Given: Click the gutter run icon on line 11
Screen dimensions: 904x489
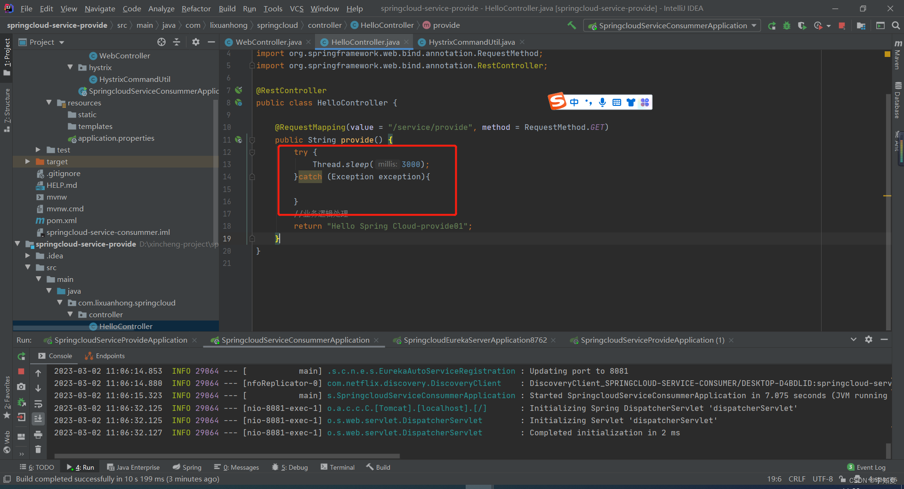Looking at the screenshot, I should click(239, 140).
